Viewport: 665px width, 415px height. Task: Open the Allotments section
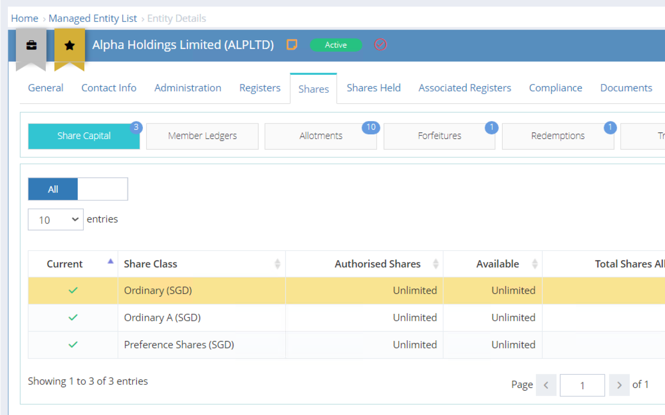point(321,136)
